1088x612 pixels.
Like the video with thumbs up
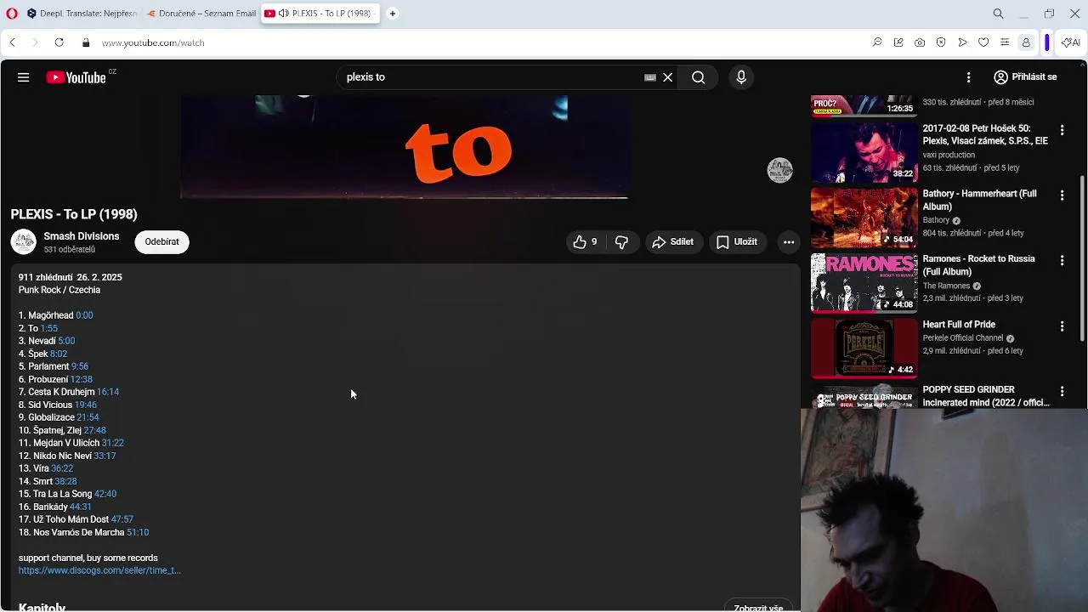(585, 242)
